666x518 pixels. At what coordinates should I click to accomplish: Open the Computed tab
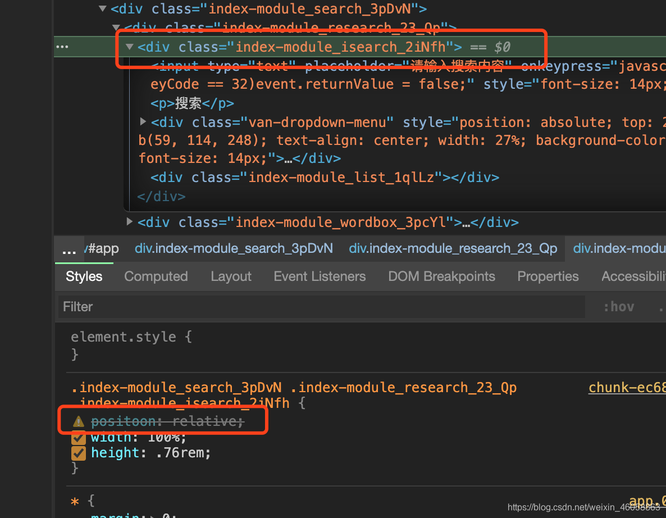(x=156, y=276)
